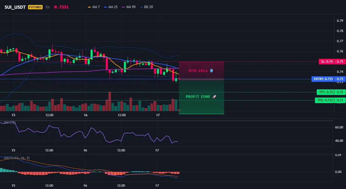Select the 1h timeframe label
Screen dimensions: 346x189
47,7
